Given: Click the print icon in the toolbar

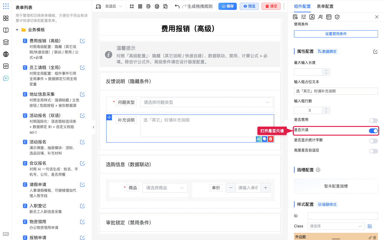Looking at the screenshot, I should tap(157, 6).
